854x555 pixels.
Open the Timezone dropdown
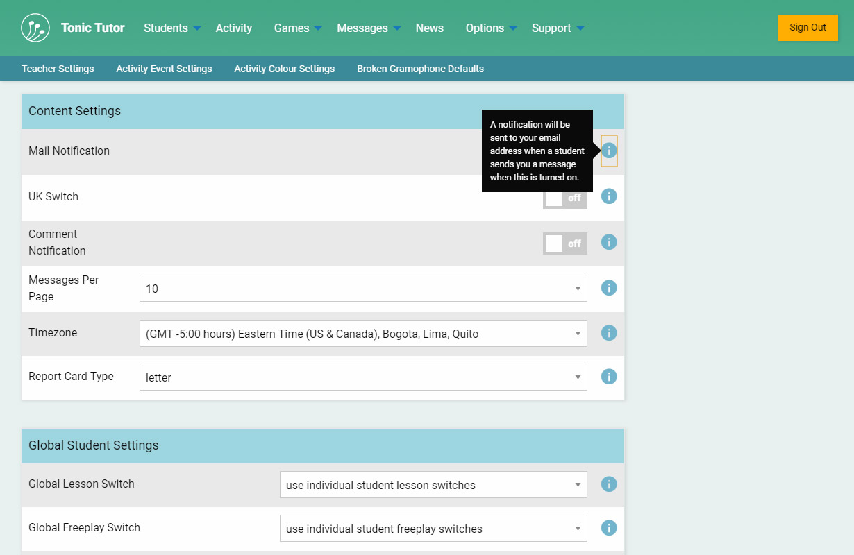363,334
